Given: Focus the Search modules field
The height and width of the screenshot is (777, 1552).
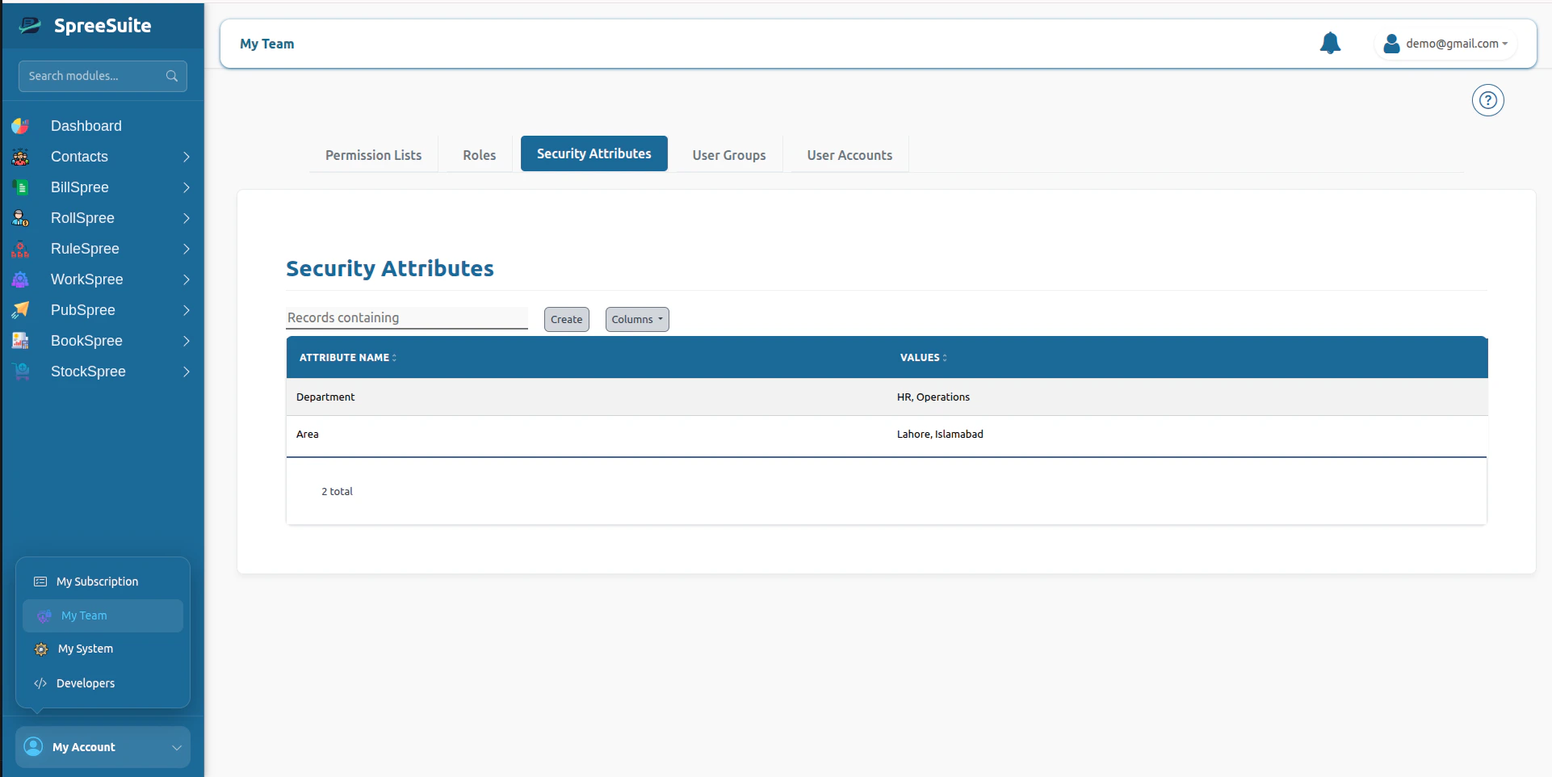Looking at the screenshot, I should tap(103, 76).
